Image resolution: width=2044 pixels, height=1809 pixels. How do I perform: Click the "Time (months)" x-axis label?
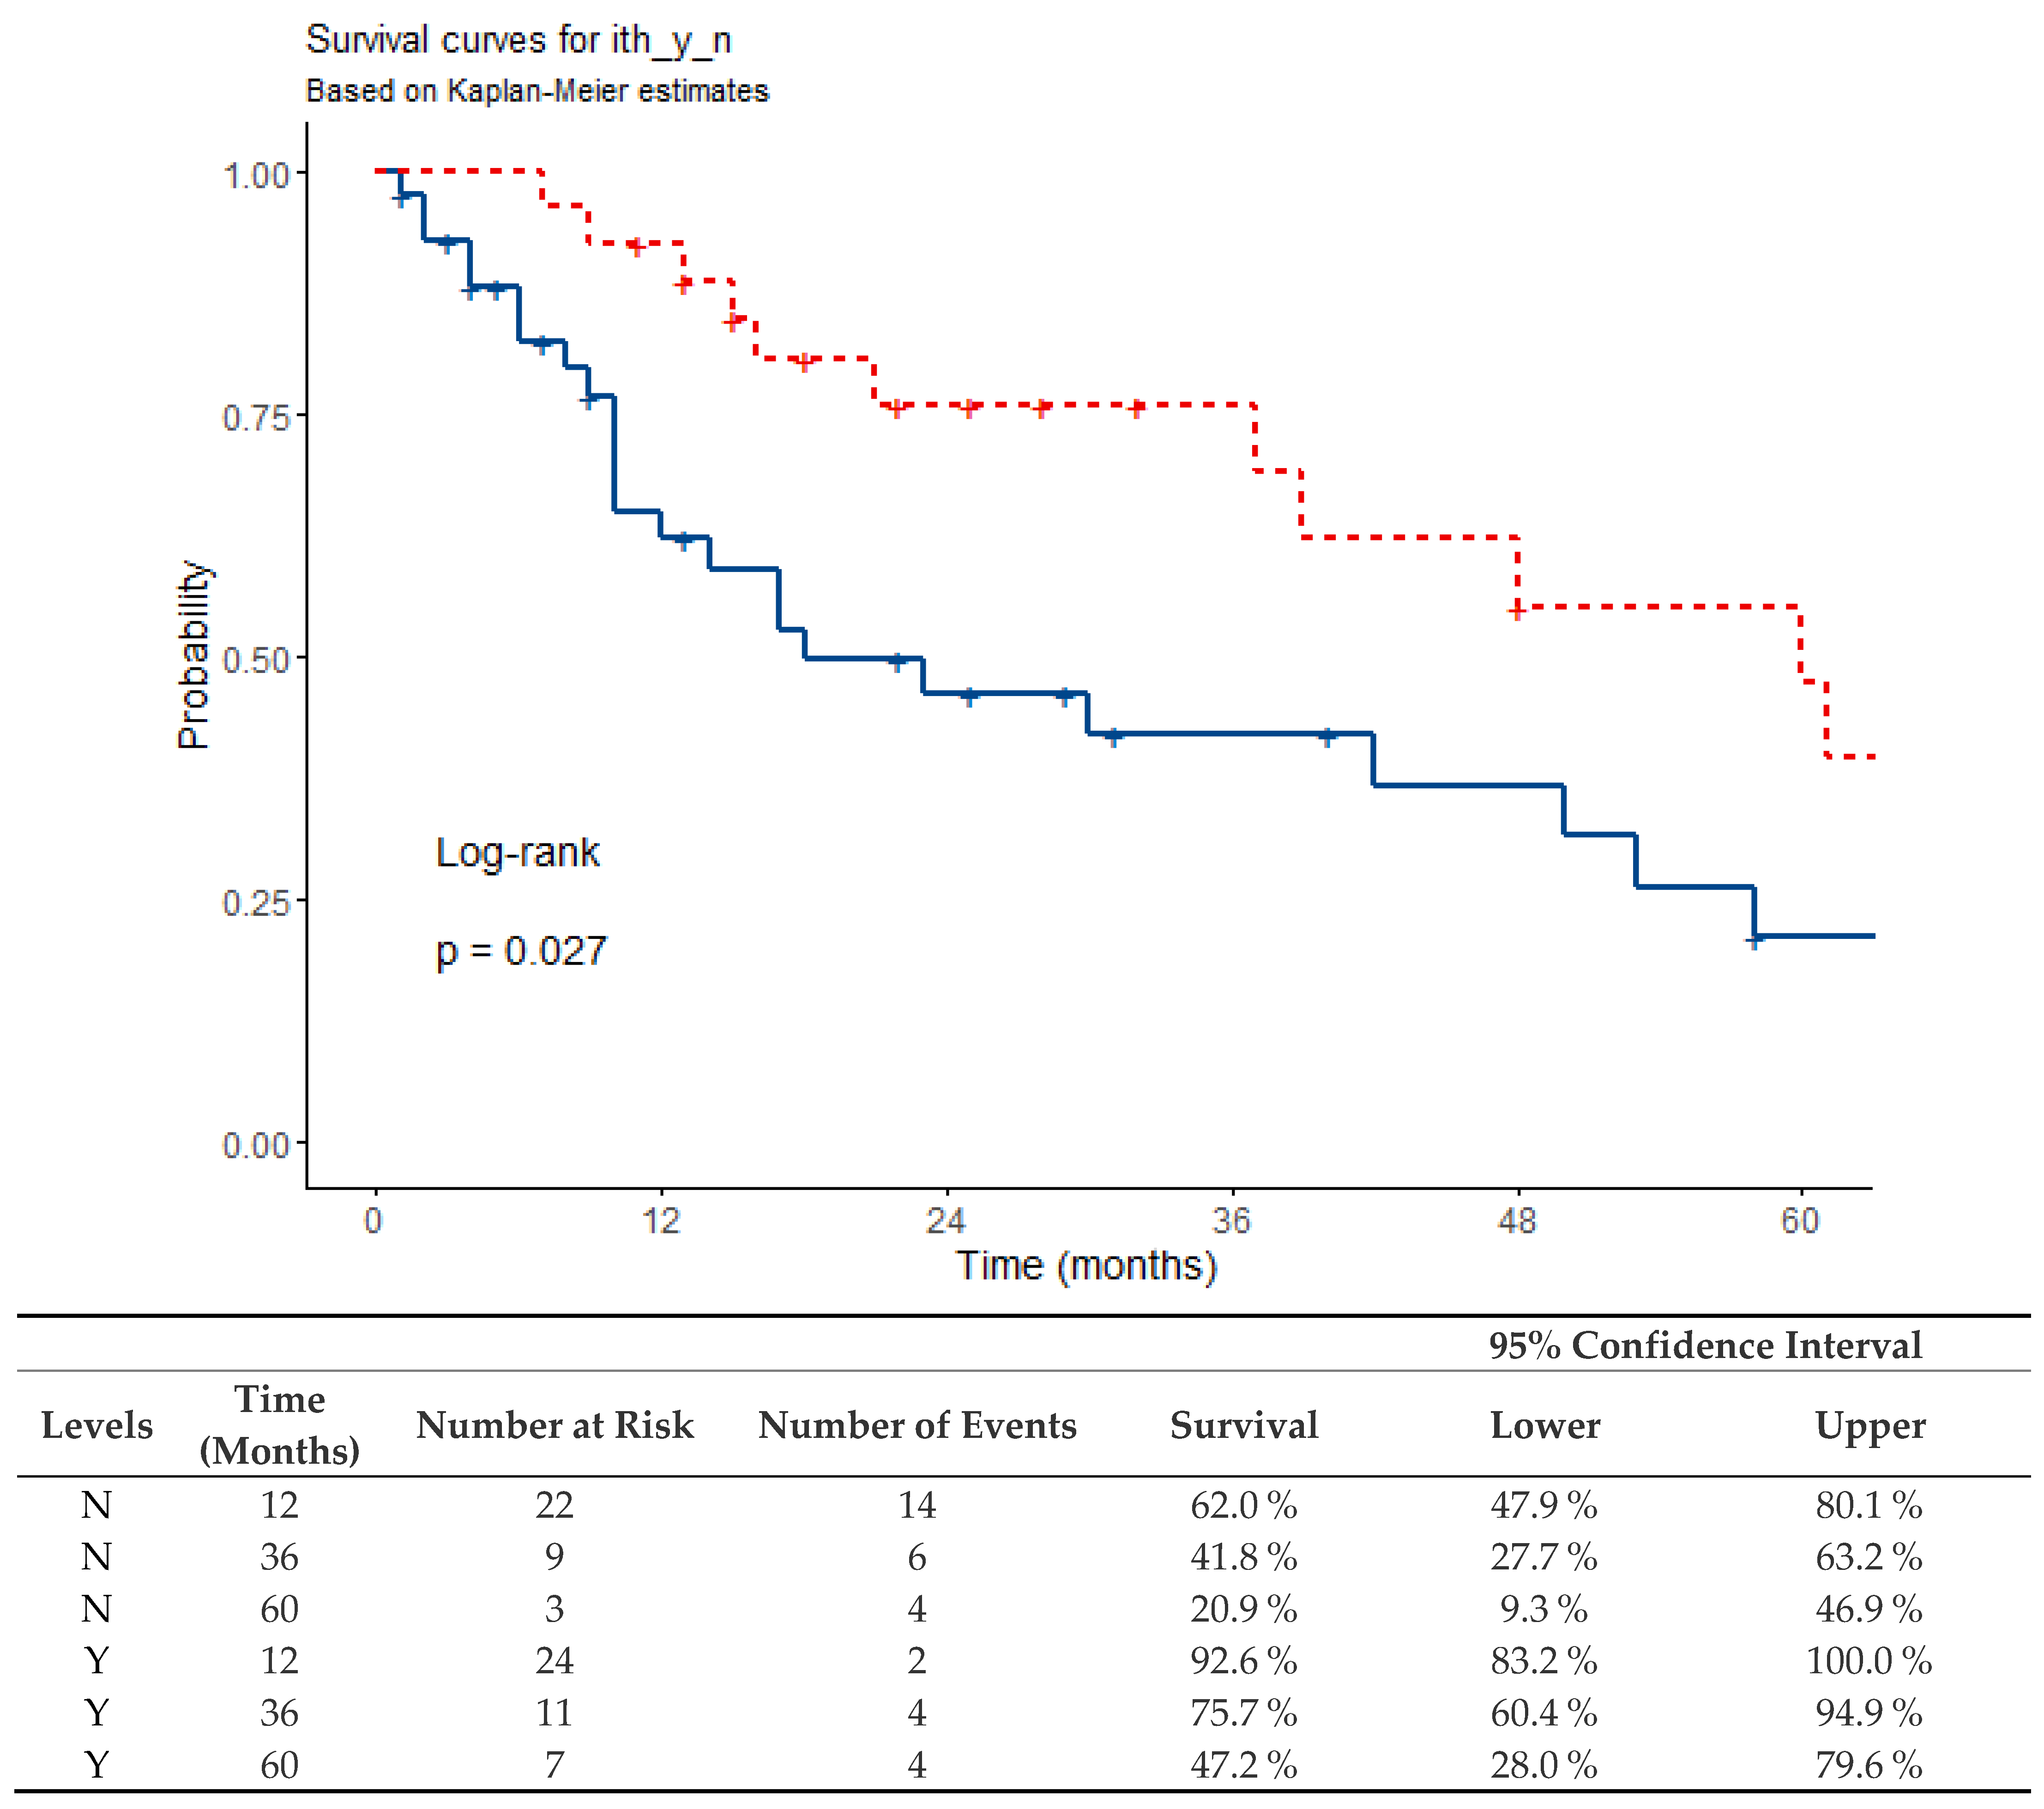pyautogui.click(x=1086, y=1266)
